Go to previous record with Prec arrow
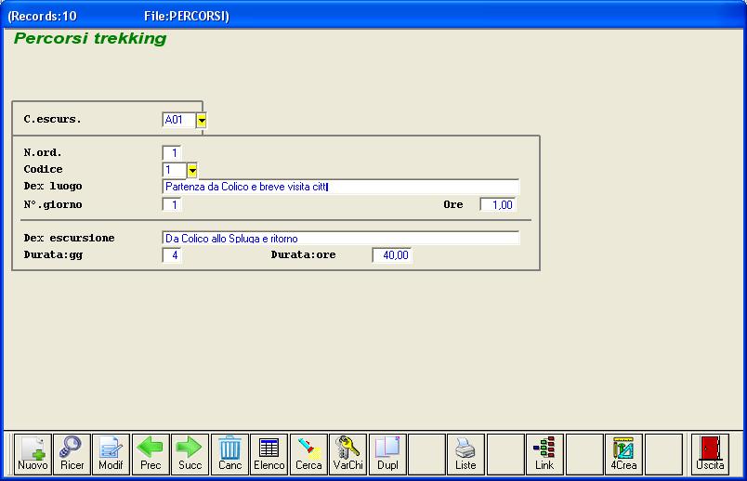 click(x=151, y=454)
